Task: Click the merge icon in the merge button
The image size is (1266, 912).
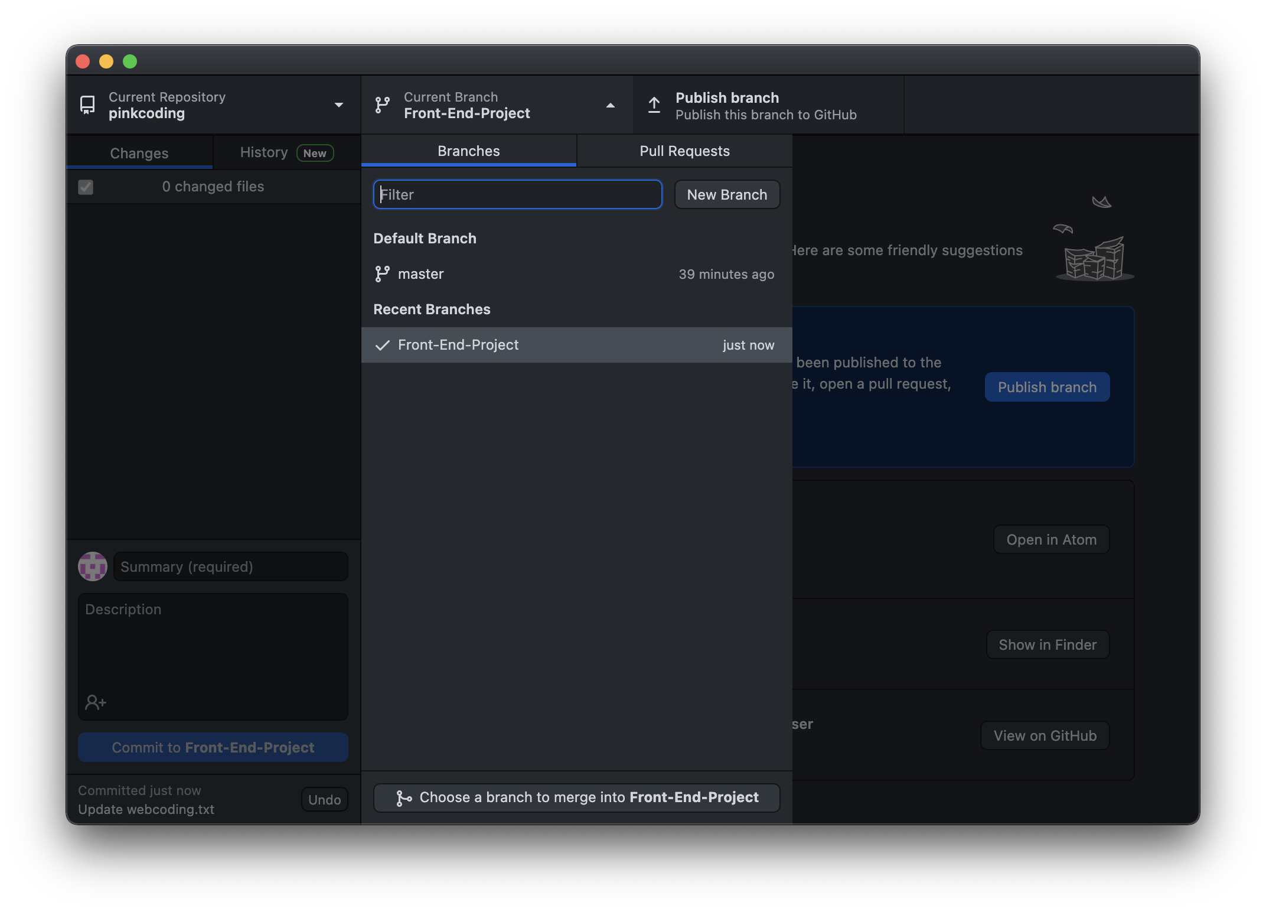Action: point(404,798)
